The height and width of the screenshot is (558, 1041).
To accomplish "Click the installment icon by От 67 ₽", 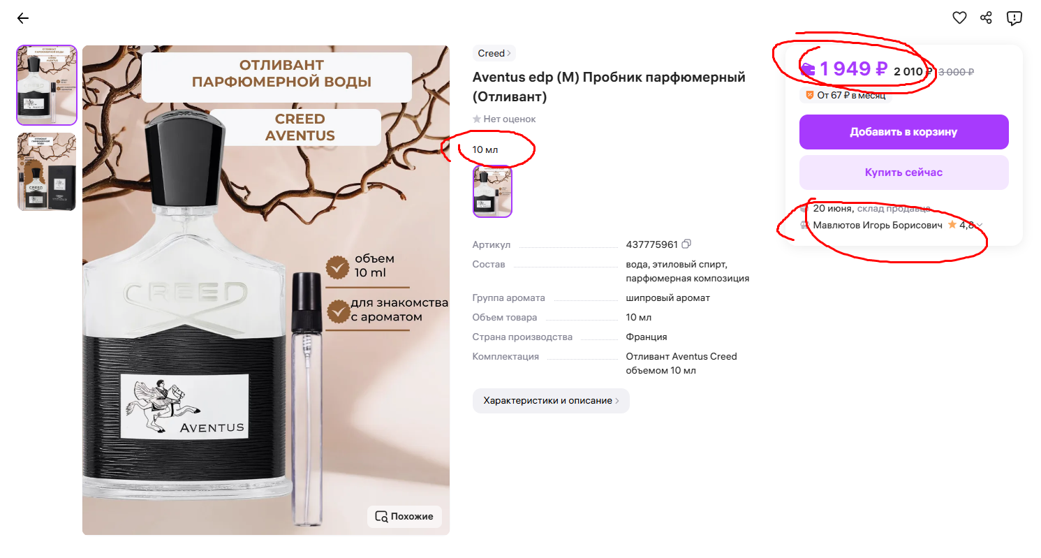I will 811,95.
